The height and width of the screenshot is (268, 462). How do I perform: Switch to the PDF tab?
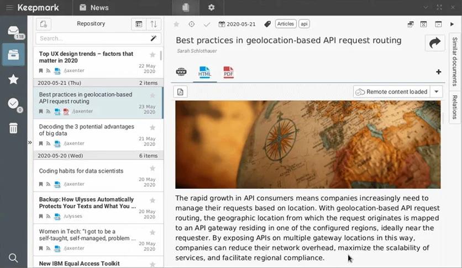(228, 72)
